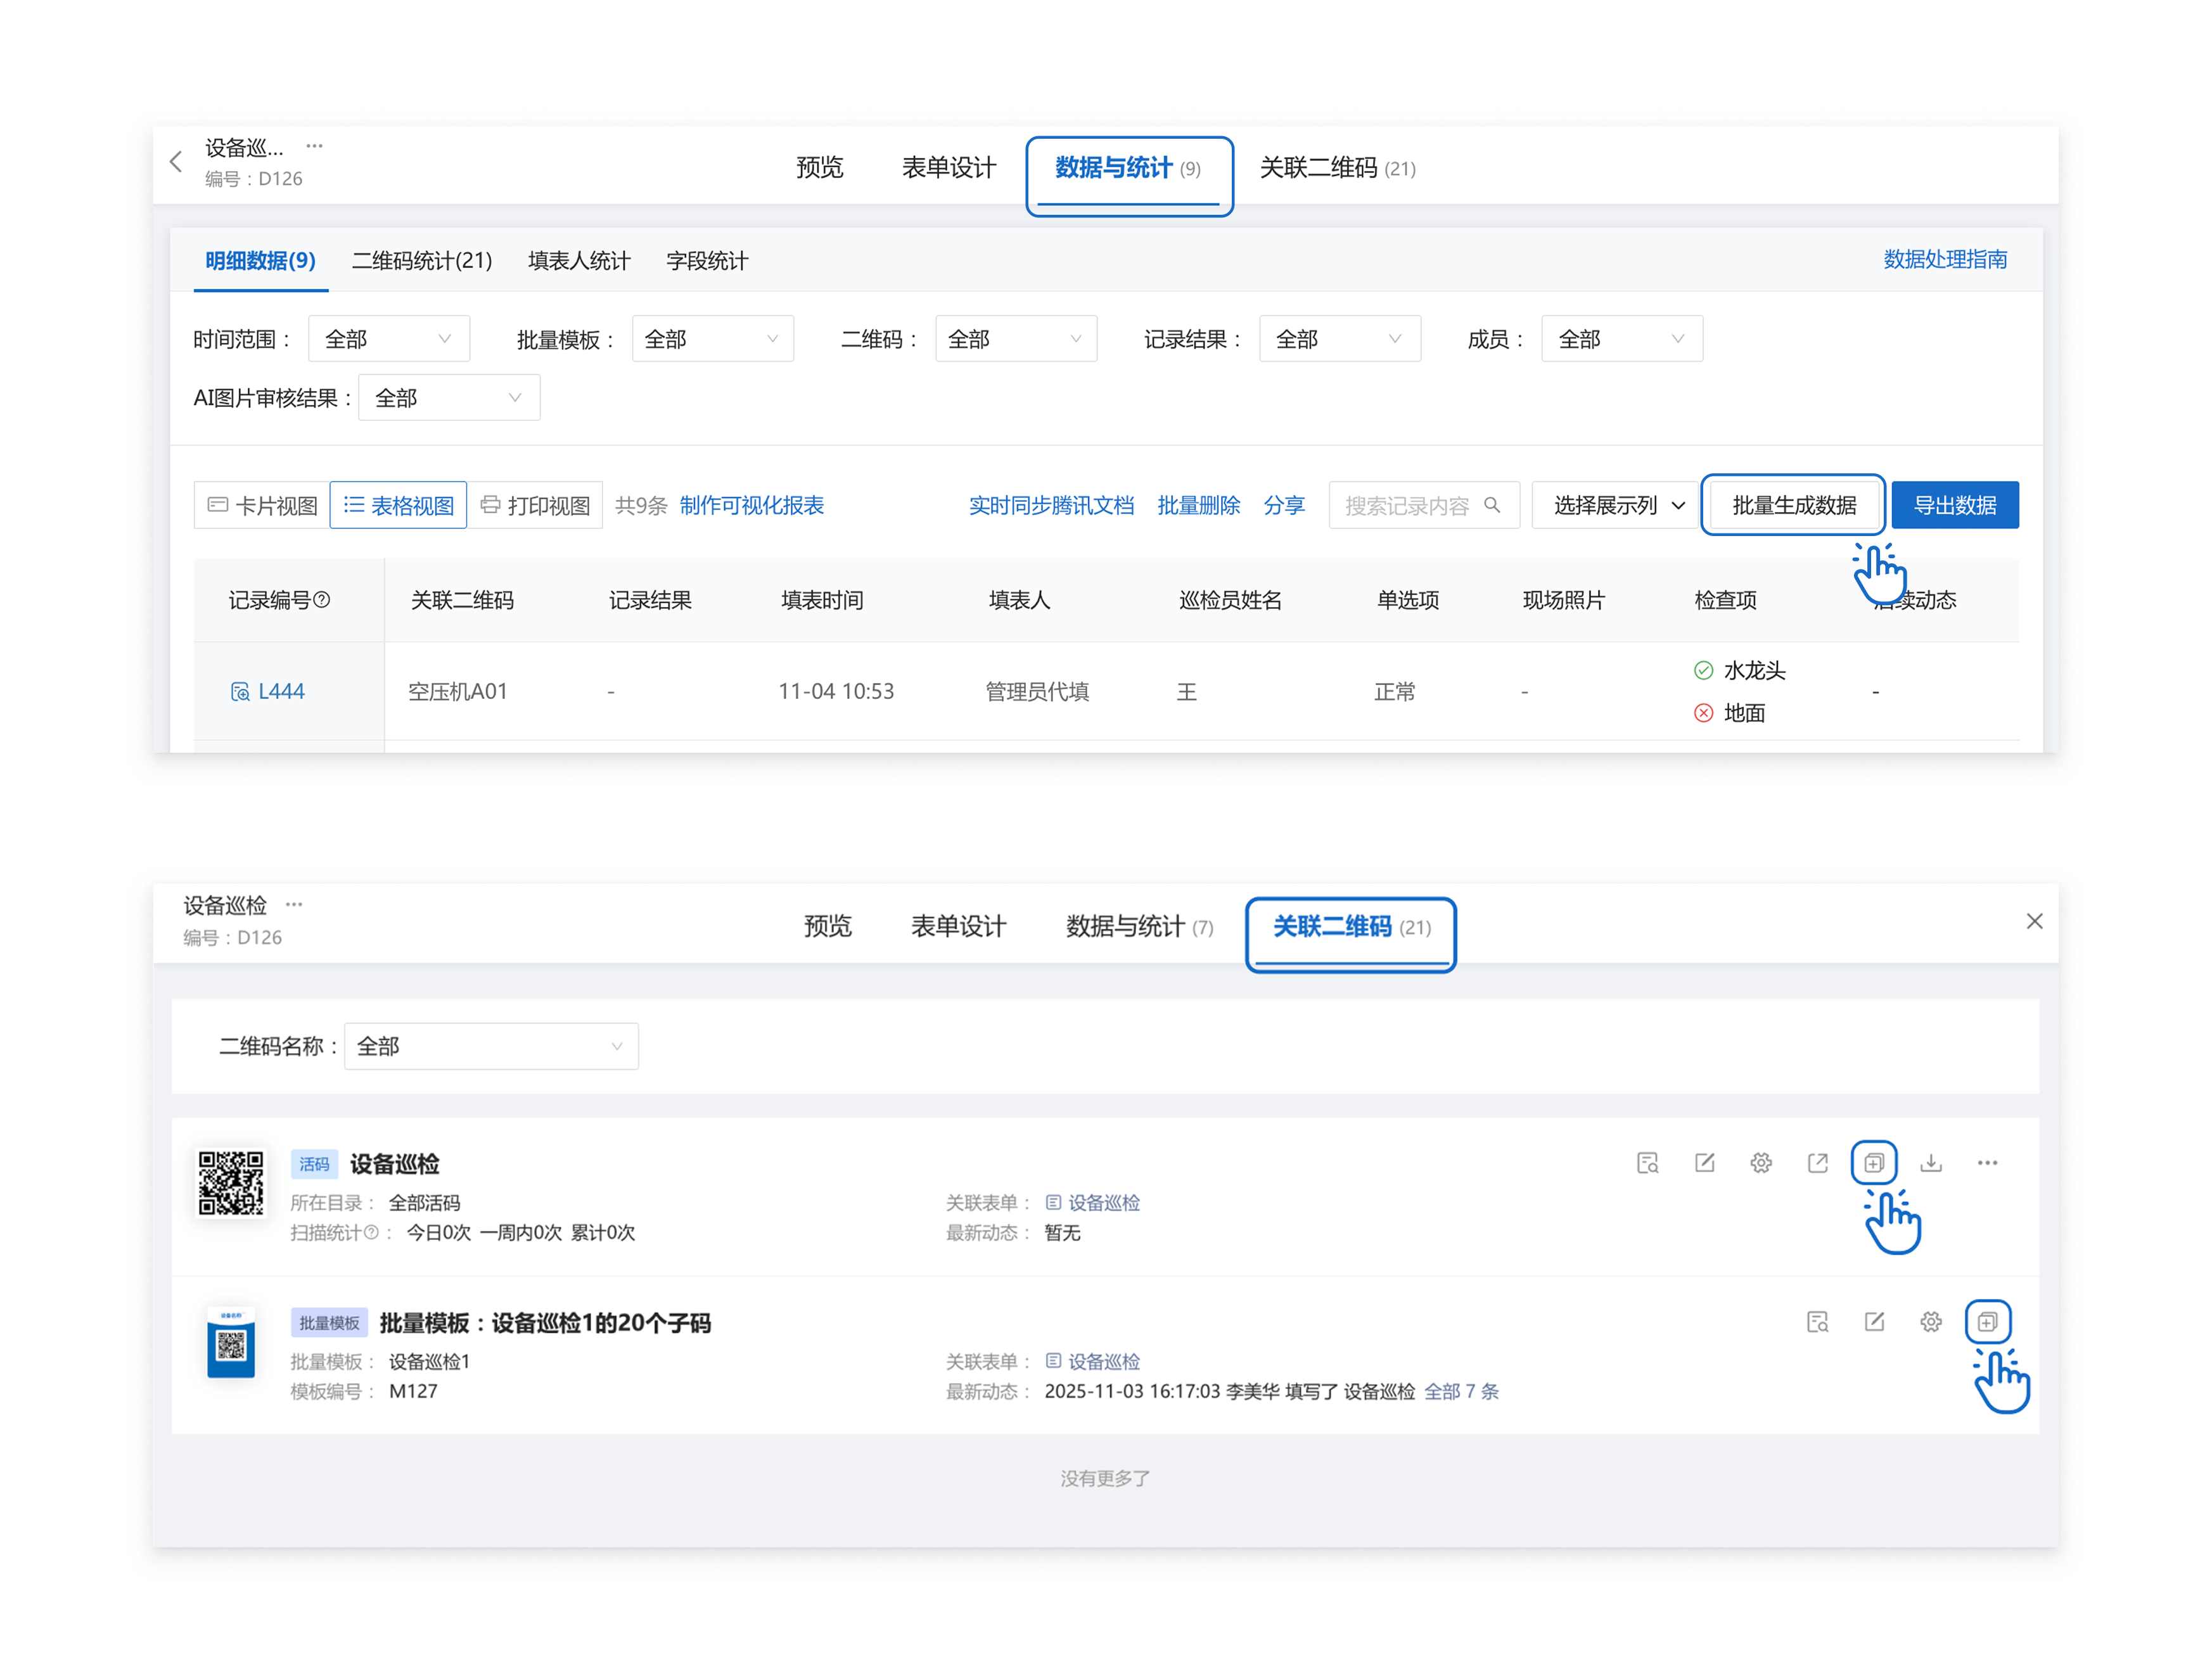The width and height of the screenshot is (2212, 1669).
Task: Open the 制作可视化报表 link
Action: [x=752, y=505]
